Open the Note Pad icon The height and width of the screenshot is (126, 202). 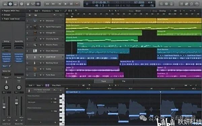[187, 4]
